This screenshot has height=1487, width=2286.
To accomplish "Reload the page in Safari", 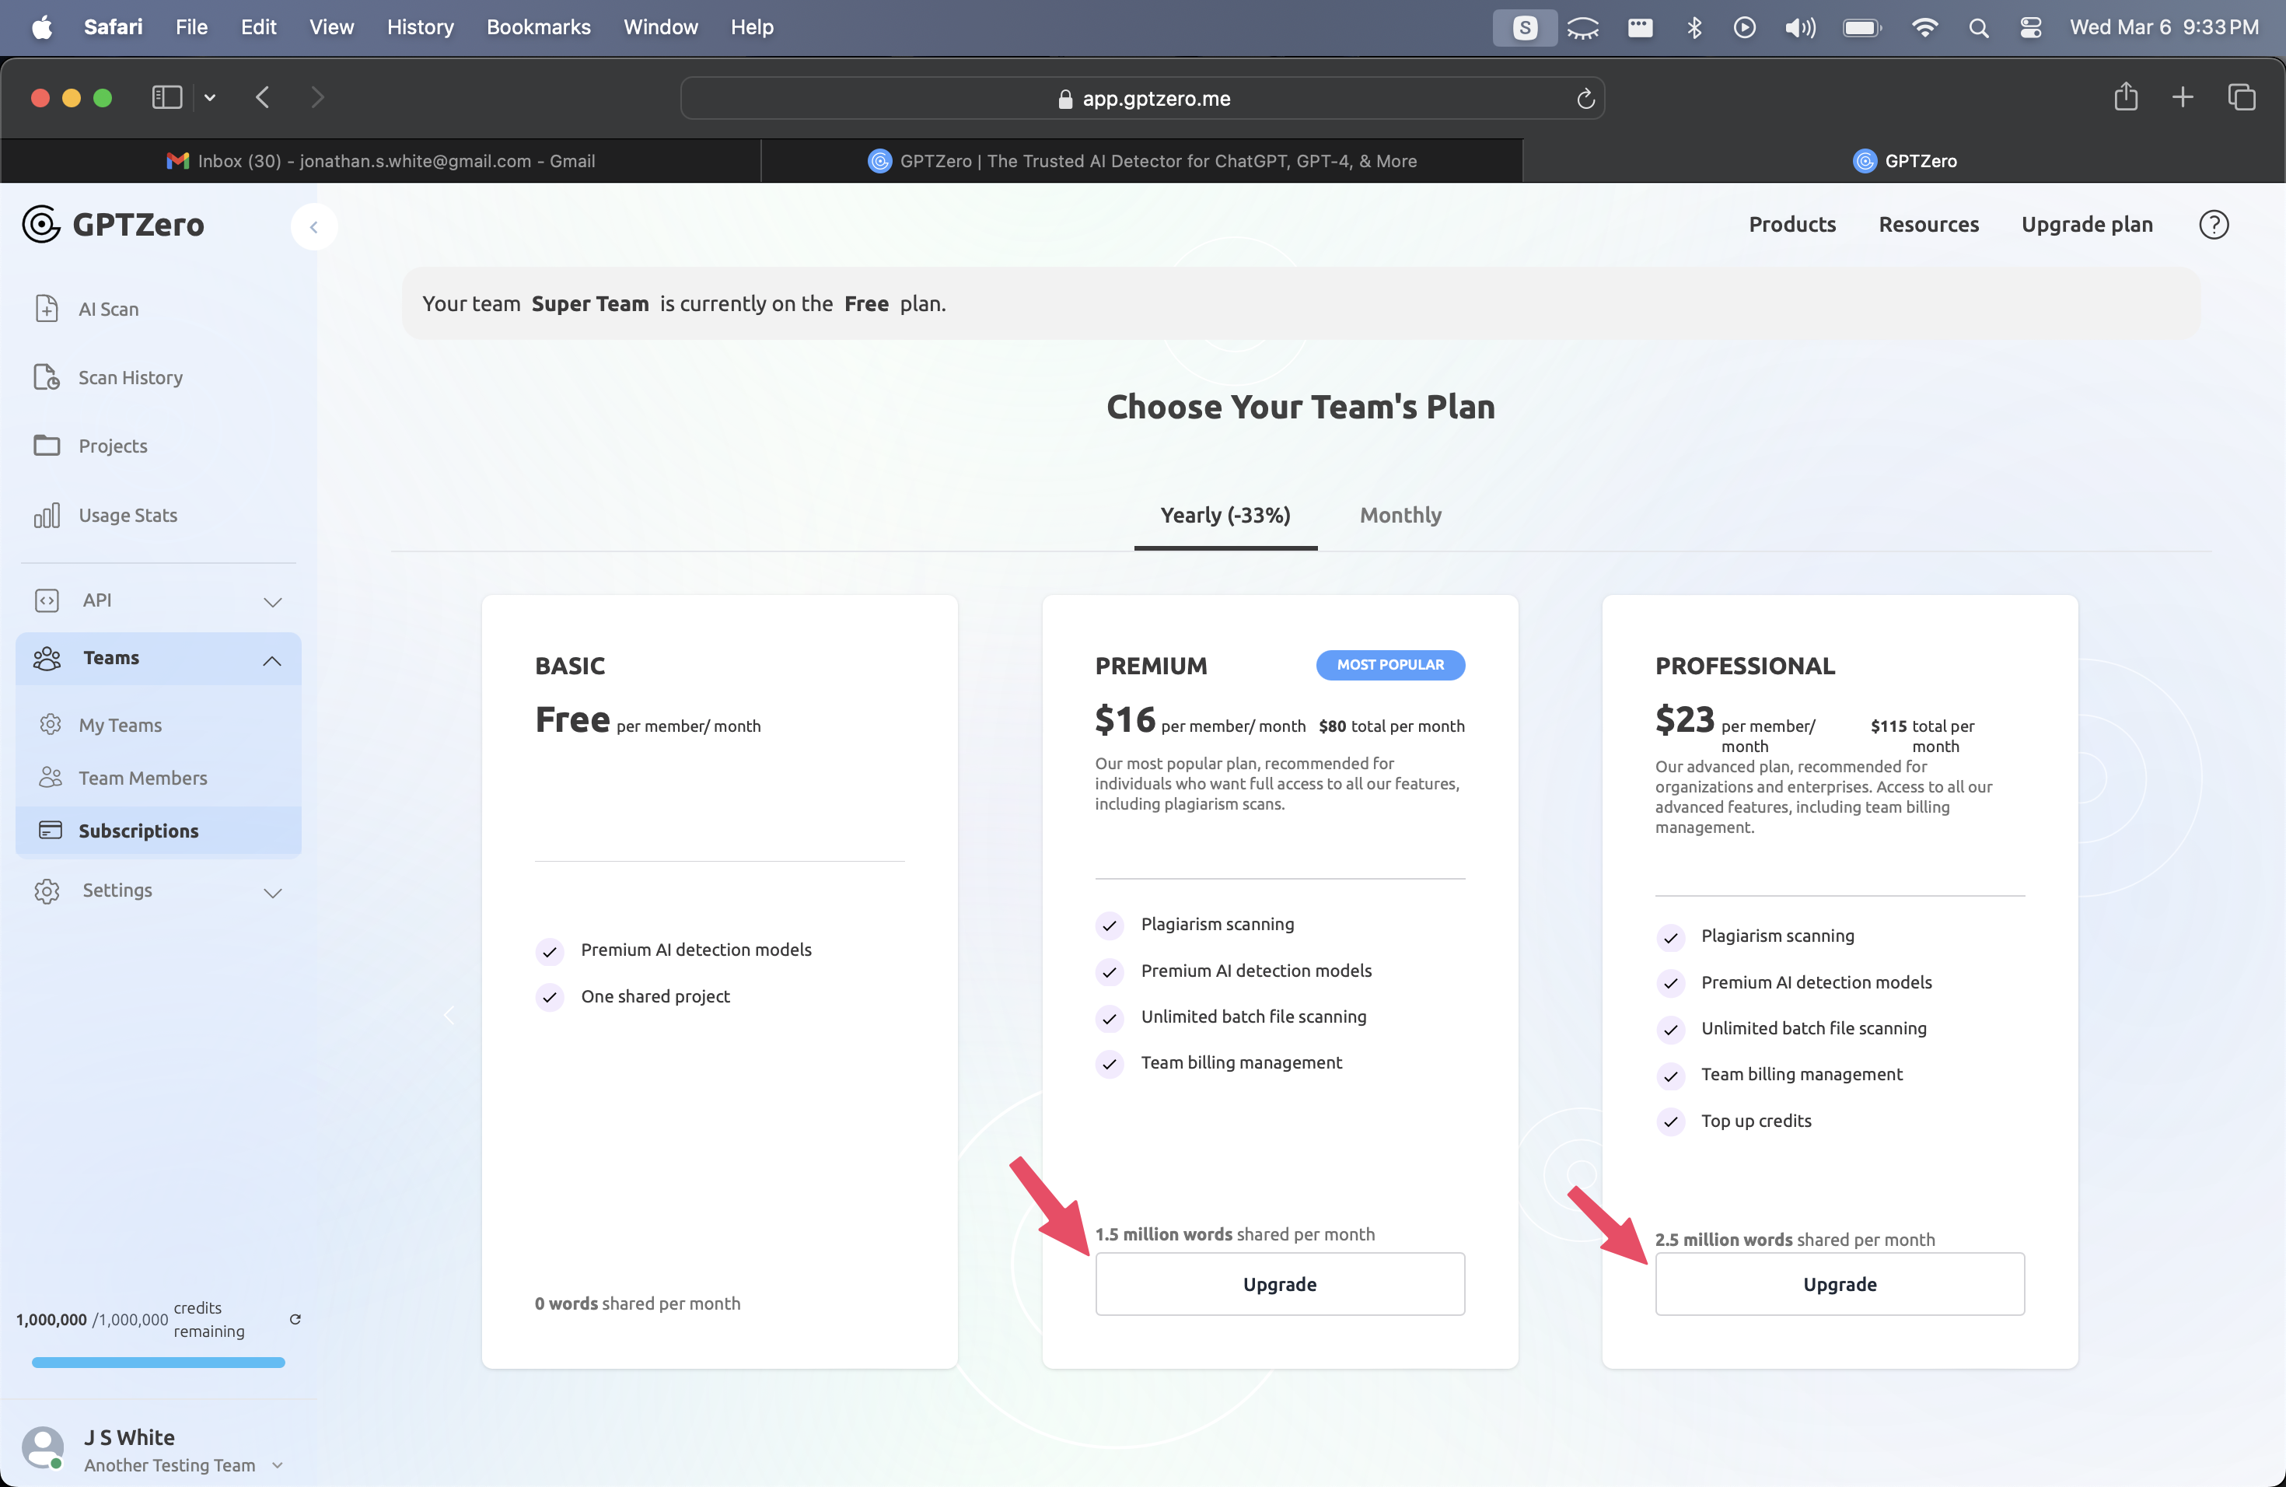I will [1585, 98].
